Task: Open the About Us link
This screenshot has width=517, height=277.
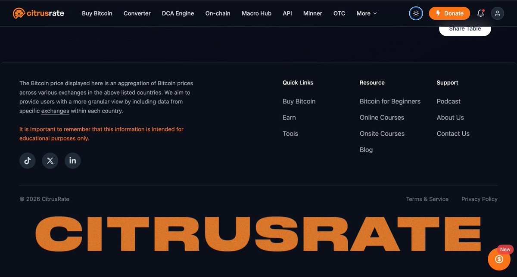Action: click(450, 118)
